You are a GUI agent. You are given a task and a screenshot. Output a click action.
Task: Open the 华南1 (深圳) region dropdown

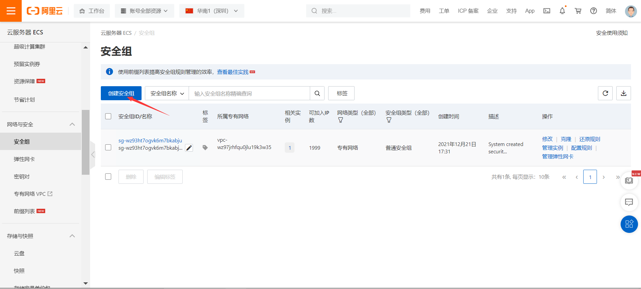point(212,11)
